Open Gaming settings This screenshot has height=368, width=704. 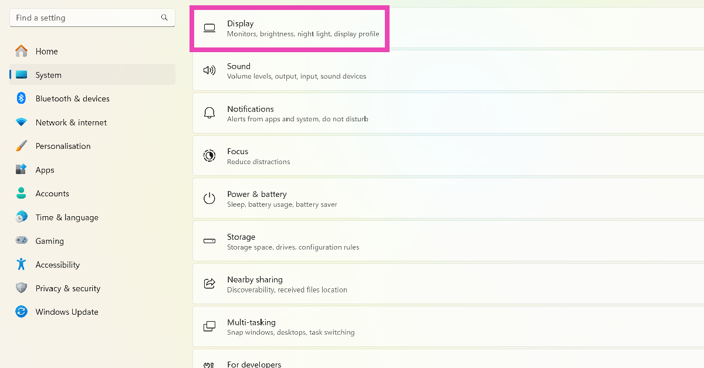point(49,241)
